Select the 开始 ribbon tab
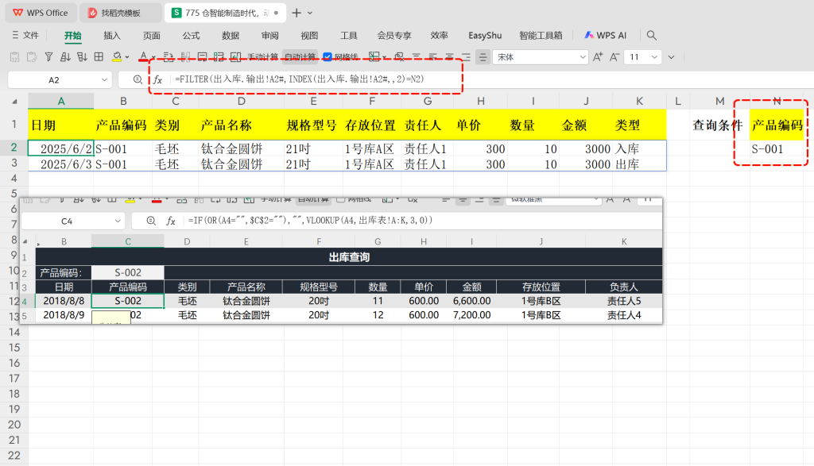 tap(72, 35)
